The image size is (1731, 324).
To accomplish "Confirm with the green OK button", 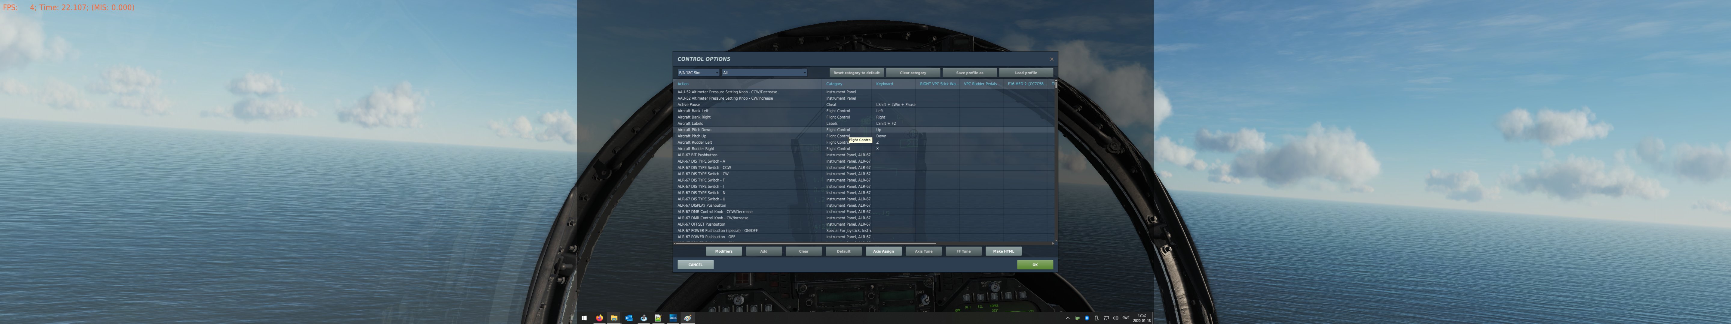I will (x=1035, y=264).
